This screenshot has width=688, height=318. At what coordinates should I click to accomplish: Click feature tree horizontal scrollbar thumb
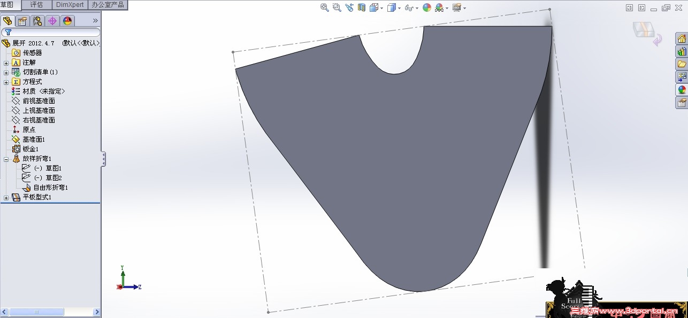tap(37, 312)
